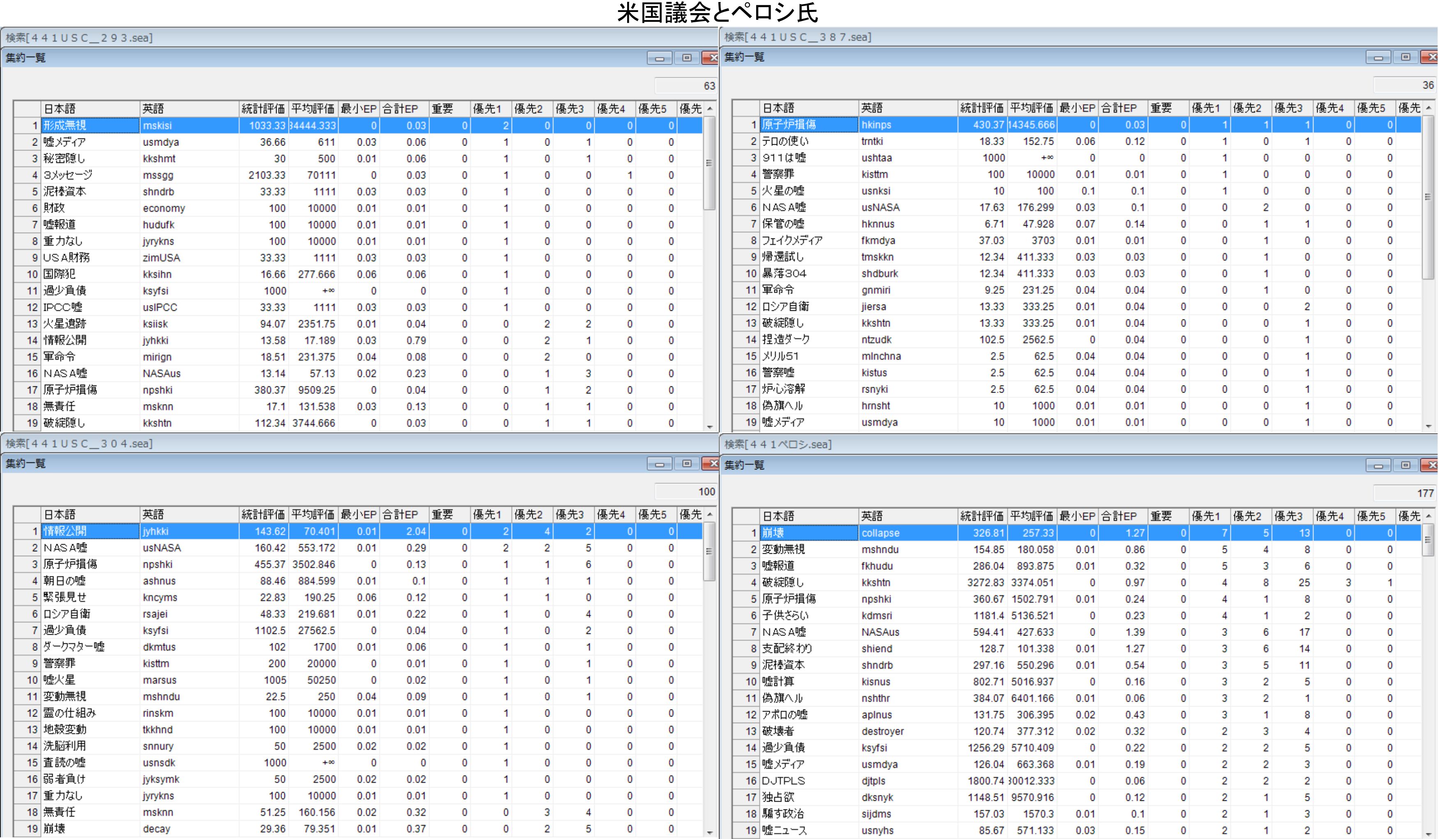Click 英語 column header in ペロシ table
The image size is (1438, 839).
[x=907, y=516]
